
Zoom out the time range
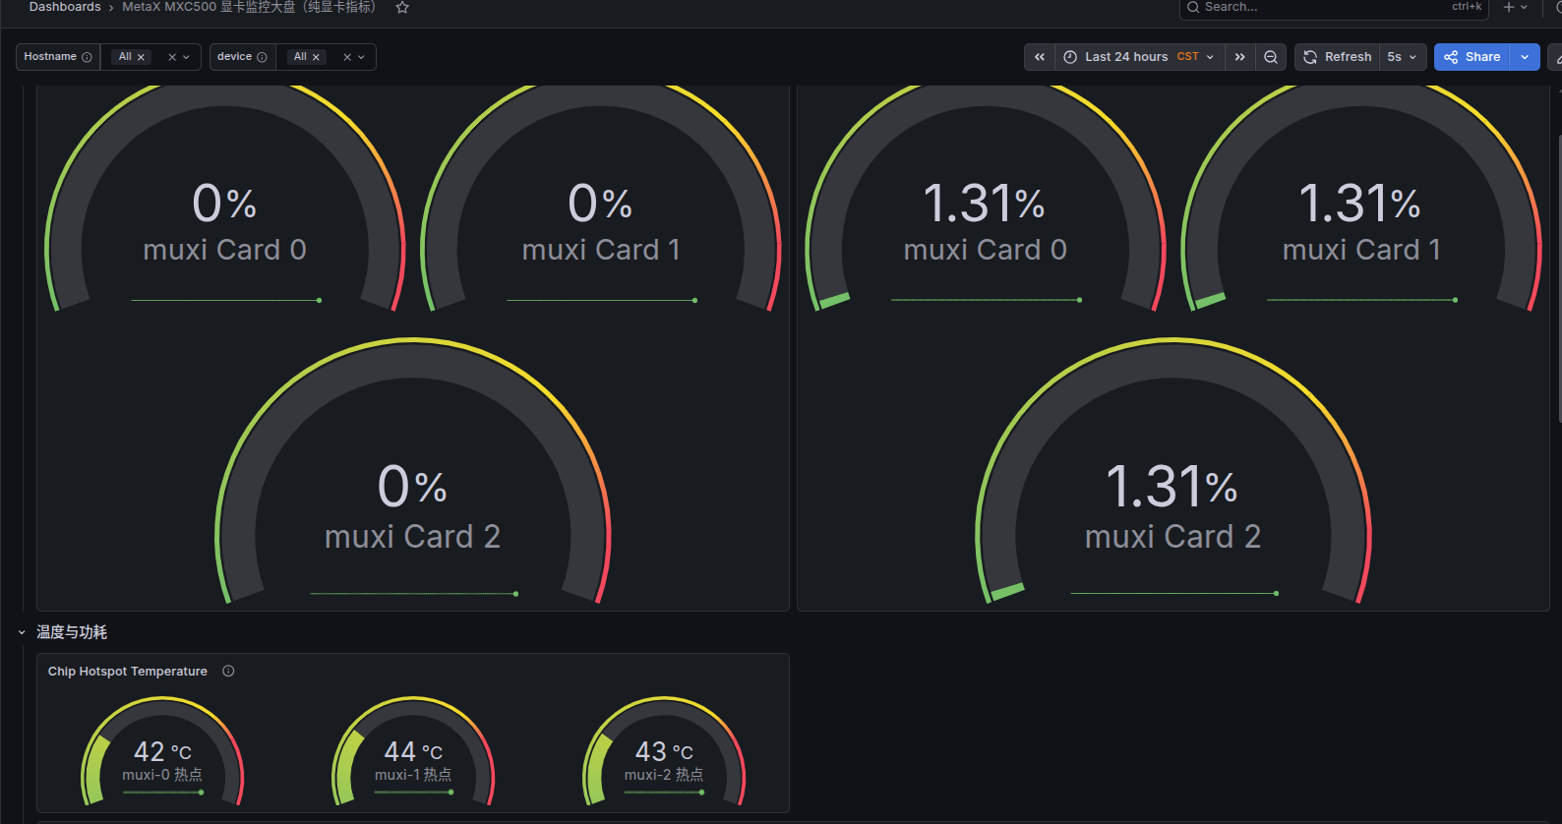(x=1271, y=57)
